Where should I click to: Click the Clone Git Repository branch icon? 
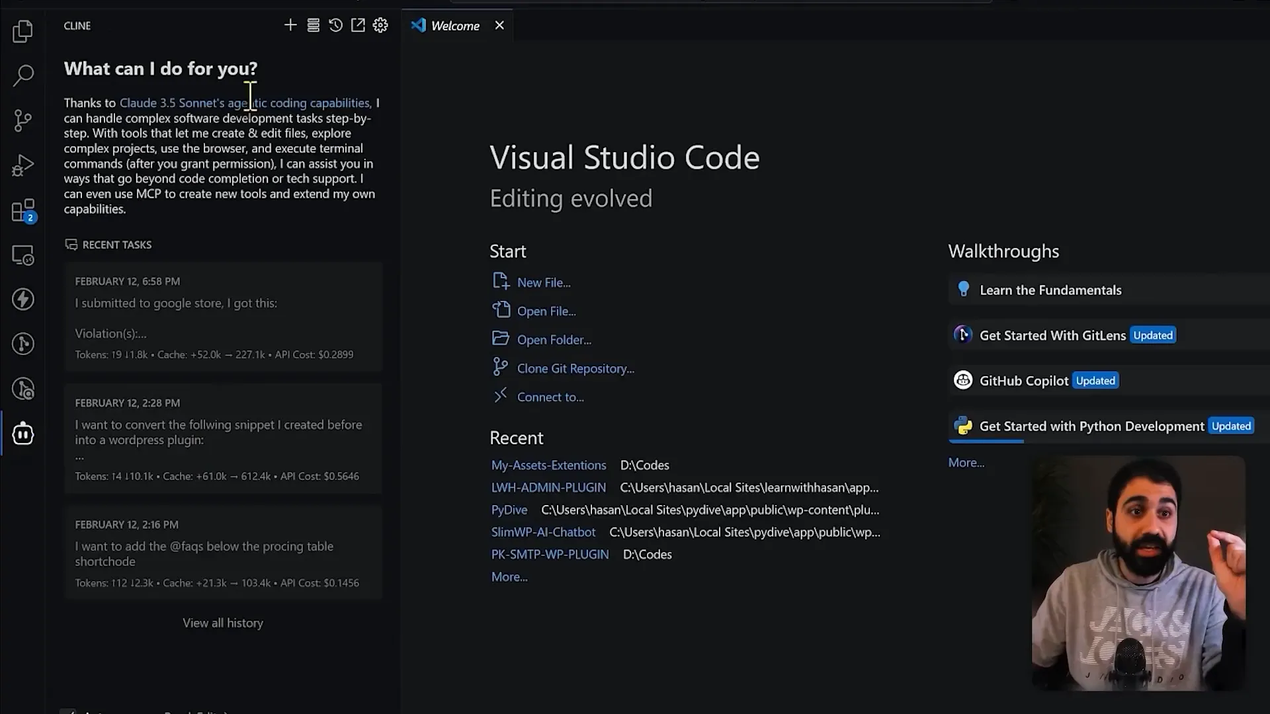(501, 367)
